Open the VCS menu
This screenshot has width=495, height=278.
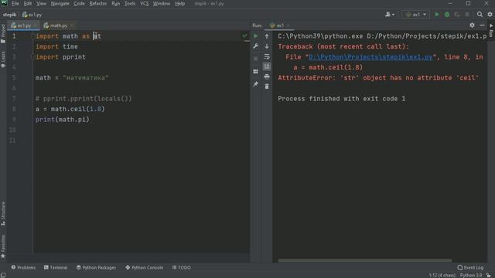(145, 4)
